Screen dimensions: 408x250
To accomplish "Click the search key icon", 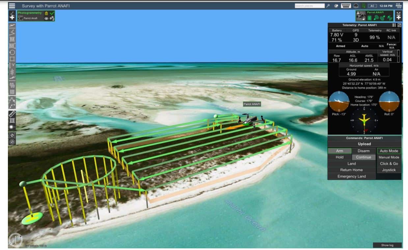I will click(x=328, y=6).
